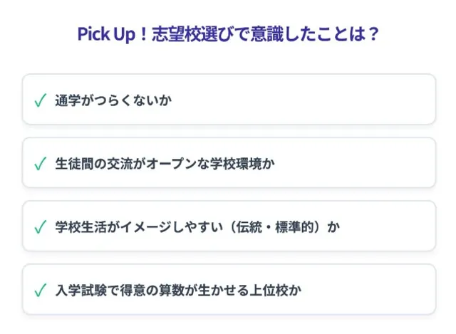Select the 学校生活がイメージしやすい（伝統・標準的）か text
Screen dimensions: 456x334
point(197,227)
